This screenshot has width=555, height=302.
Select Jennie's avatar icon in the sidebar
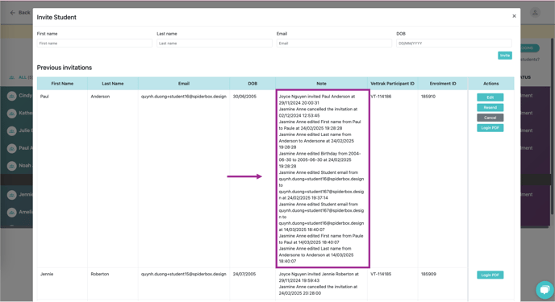tap(11, 195)
